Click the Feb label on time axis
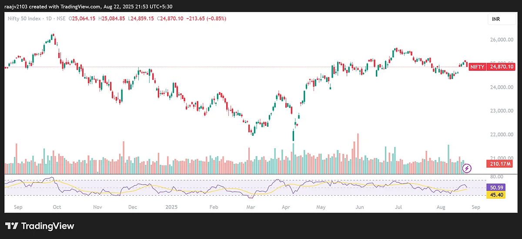Screen dimensions: 522x239 coord(214,208)
